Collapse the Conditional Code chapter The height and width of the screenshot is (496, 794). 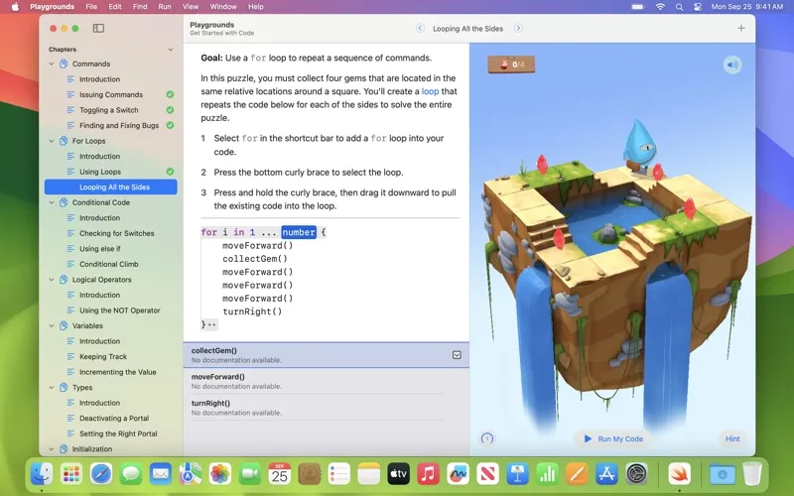[x=52, y=202]
